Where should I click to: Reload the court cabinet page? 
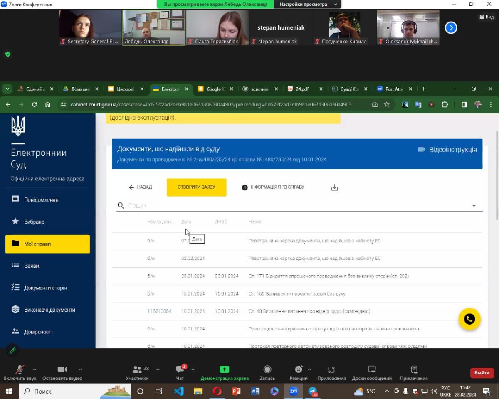point(35,105)
